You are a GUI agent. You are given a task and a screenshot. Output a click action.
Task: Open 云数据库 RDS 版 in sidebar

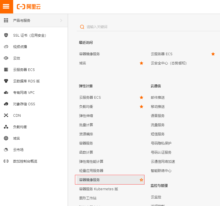tap(26, 81)
